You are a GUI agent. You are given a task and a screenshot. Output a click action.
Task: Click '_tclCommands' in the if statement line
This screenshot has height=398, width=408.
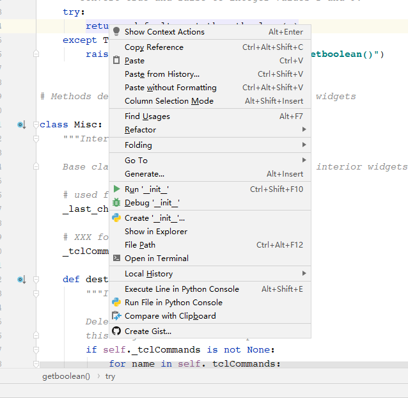pos(166,349)
